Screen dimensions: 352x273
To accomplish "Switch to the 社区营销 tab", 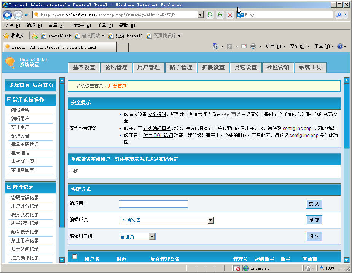I will click(278, 67).
